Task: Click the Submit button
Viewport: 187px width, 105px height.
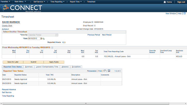Action: [33, 62]
